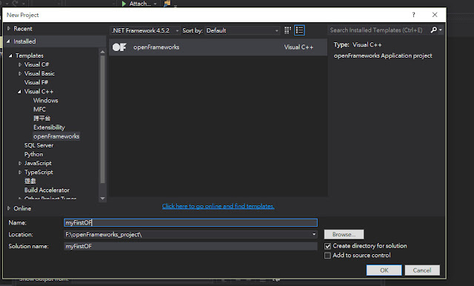Toggle Create directory for solution checkbox
Screen dimensions: 474x286
click(327, 246)
